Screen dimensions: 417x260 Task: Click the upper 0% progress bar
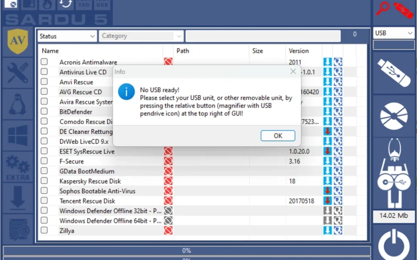pyautogui.click(x=187, y=250)
